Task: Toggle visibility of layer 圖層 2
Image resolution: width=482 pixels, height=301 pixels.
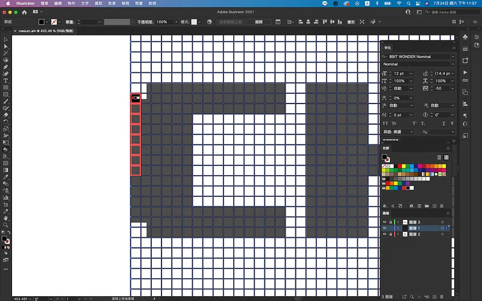Action: tap(384, 234)
